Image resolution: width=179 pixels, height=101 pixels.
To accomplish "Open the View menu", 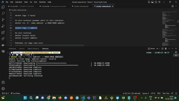I will tap(26, 2).
